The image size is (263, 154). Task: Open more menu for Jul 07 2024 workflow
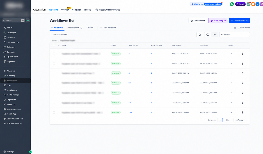pos(242,103)
